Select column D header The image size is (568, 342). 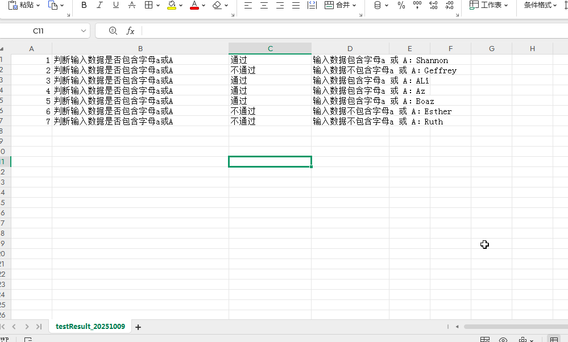[350, 48]
